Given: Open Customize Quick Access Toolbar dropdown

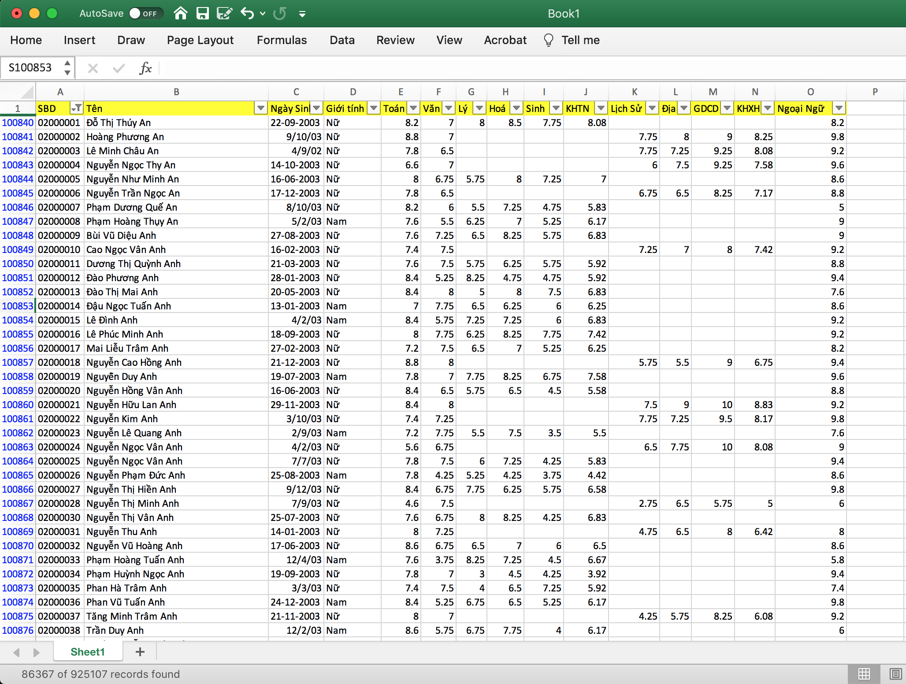Looking at the screenshot, I should [302, 14].
